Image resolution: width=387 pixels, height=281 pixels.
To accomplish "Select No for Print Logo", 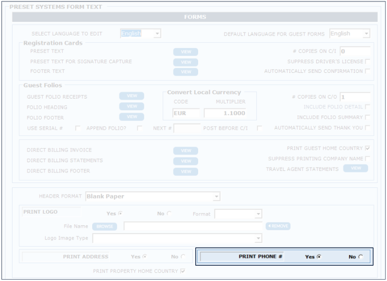I will pos(169,214).
